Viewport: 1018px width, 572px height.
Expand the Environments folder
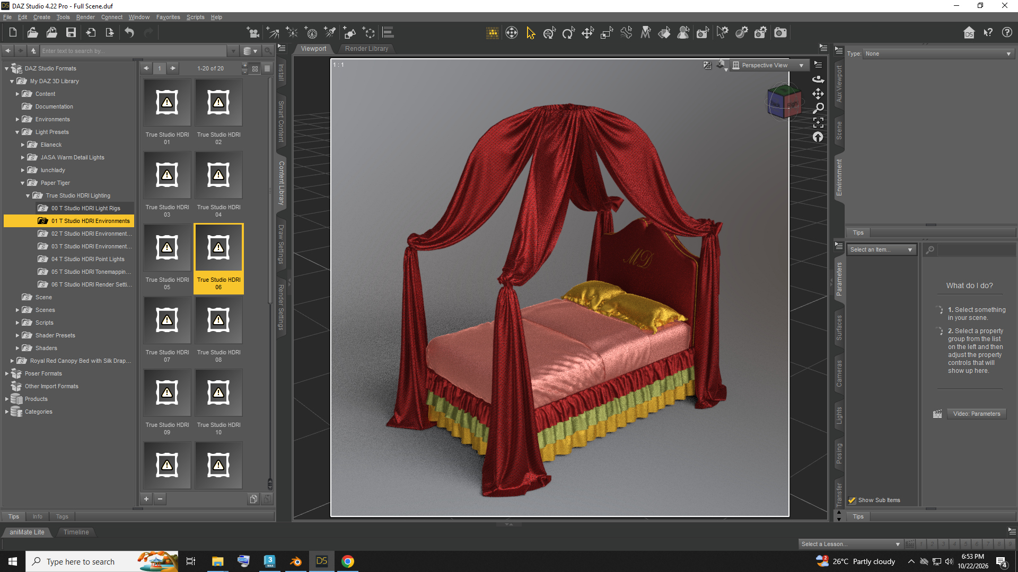[17, 119]
